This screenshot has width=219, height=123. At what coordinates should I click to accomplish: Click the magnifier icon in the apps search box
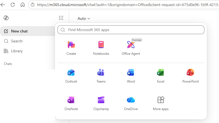coord(63,30)
